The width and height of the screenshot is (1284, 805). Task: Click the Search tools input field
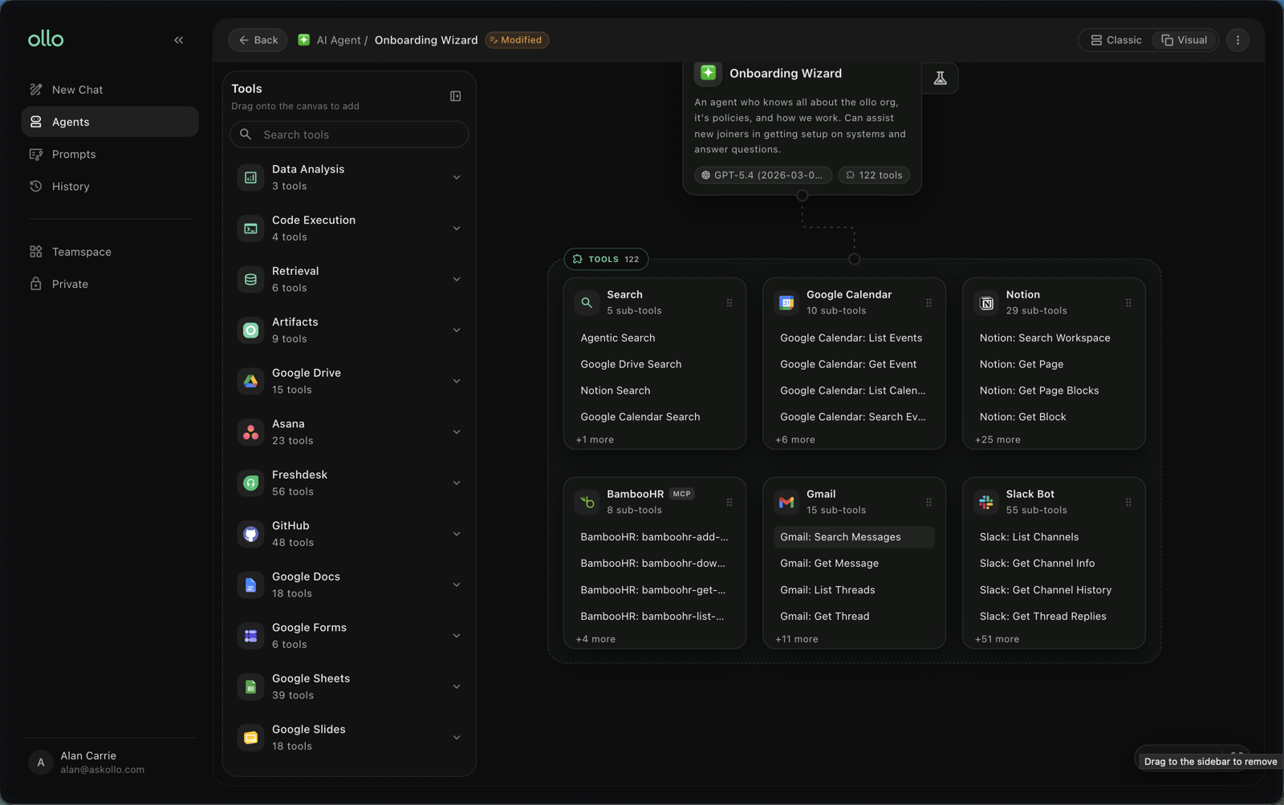[x=349, y=135]
